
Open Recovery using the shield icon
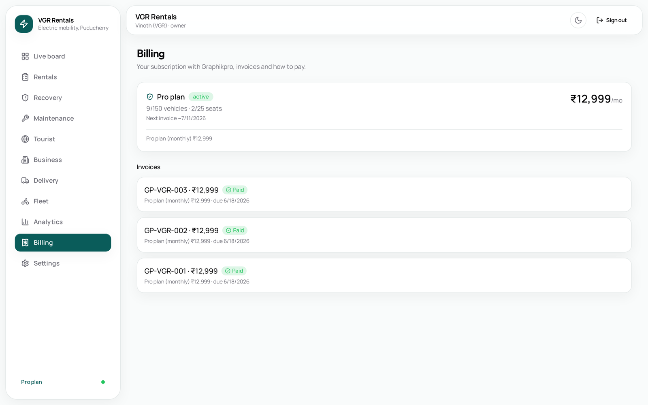click(25, 98)
